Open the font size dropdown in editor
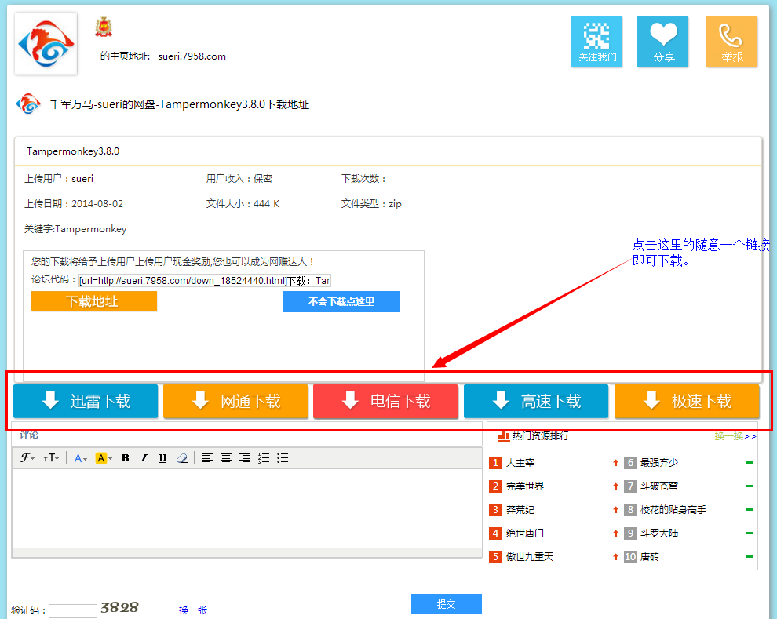 [51, 458]
